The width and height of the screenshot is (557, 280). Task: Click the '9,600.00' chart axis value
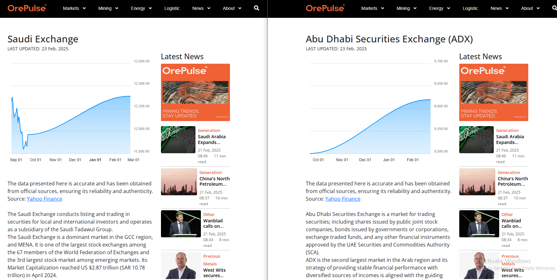point(441,106)
